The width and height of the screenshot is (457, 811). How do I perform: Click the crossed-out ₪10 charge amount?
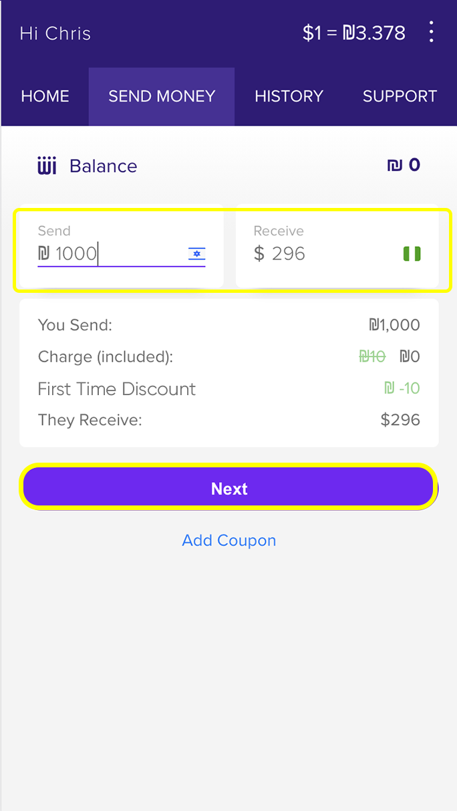372,357
